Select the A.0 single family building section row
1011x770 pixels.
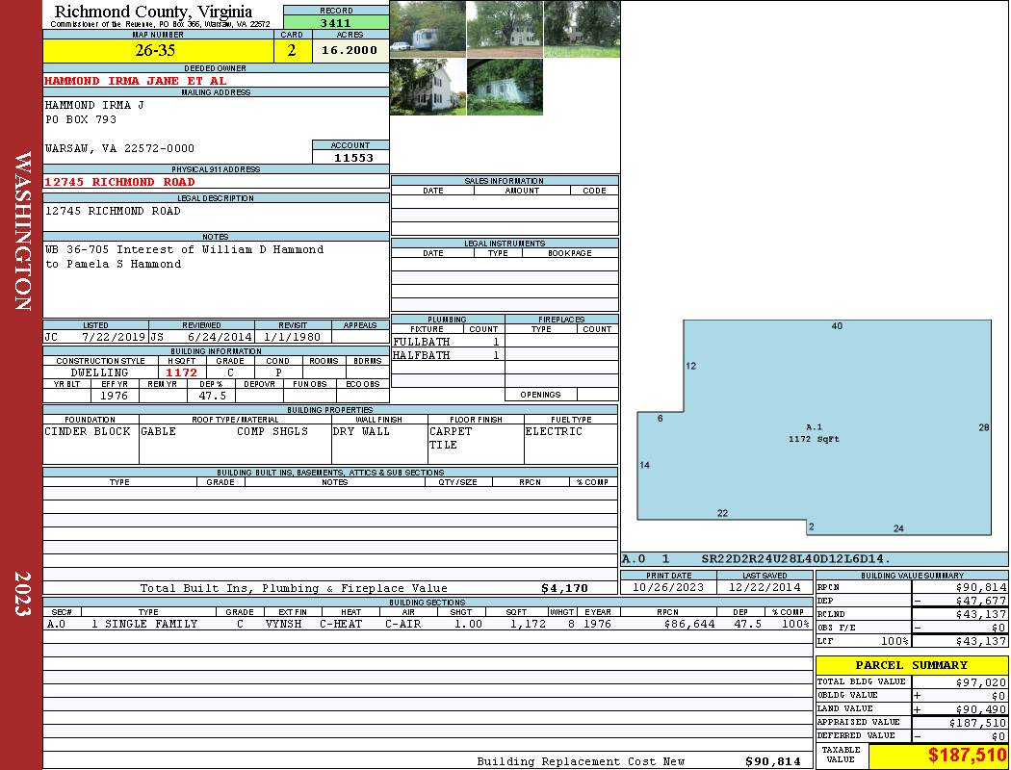pyautogui.click(x=427, y=624)
